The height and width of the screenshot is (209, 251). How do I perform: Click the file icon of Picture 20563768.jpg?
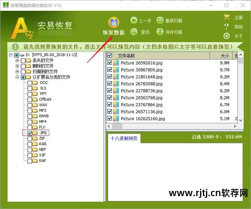coord(116,98)
